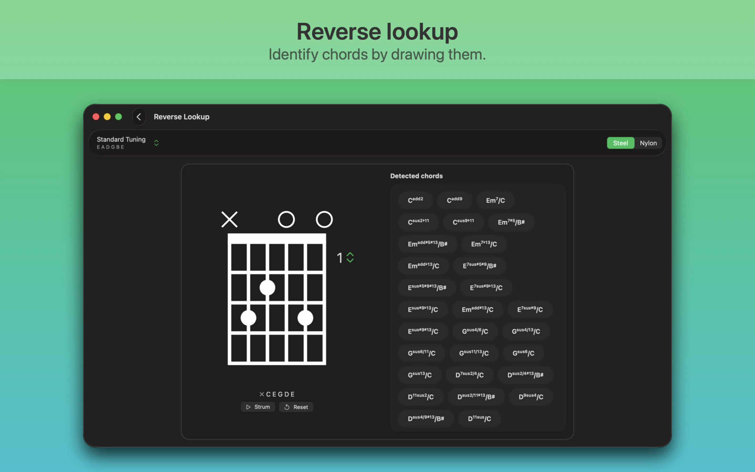Click the "X C E G D E" note names label

click(277, 394)
